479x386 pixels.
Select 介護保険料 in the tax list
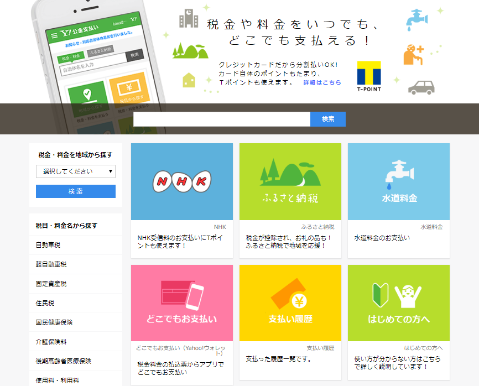pyautogui.click(x=76, y=342)
